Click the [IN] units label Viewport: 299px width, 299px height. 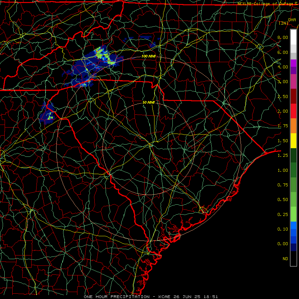[x=284, y=23]
